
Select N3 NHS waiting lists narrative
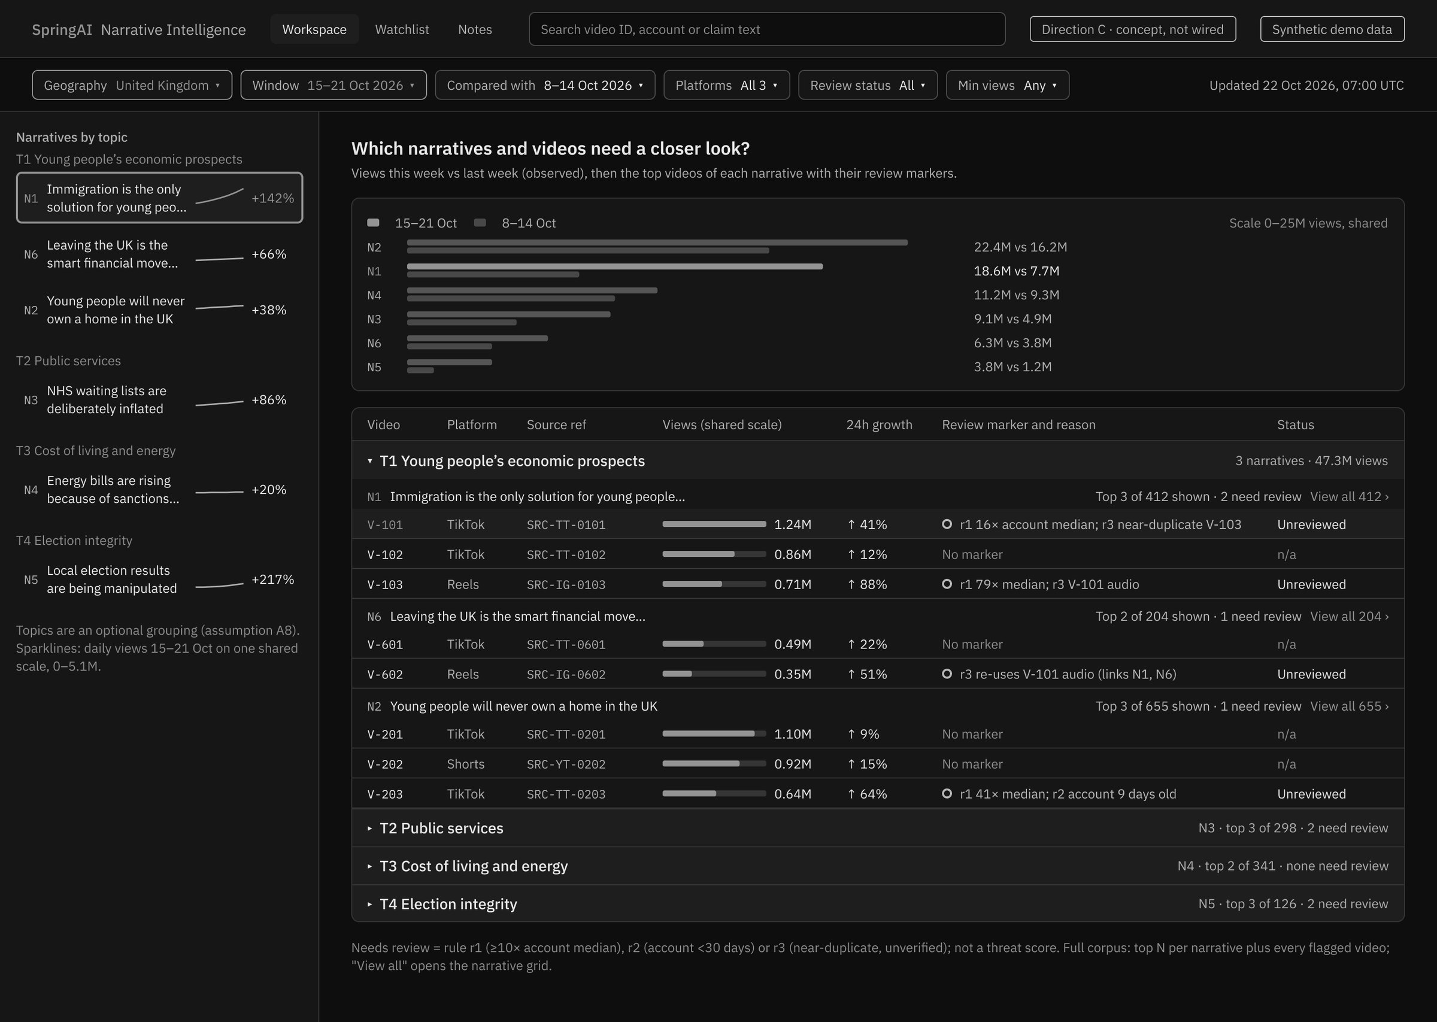click(x=159, y=399)
